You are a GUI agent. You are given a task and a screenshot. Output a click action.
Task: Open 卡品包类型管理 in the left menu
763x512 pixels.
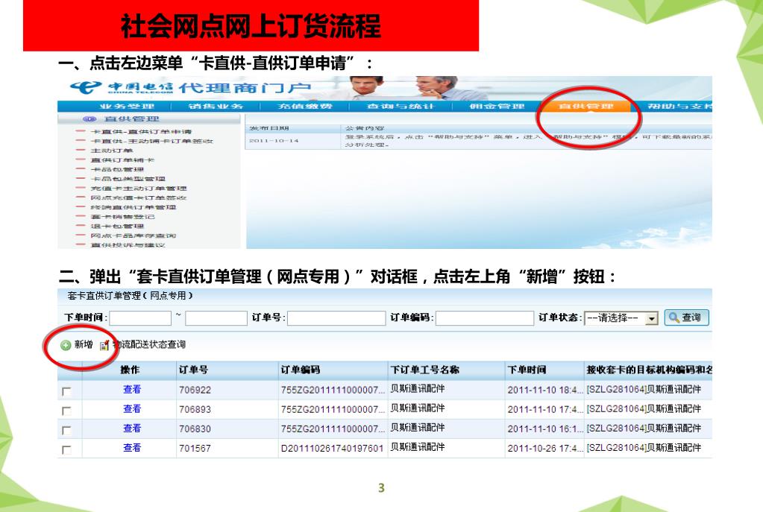tap(128, 179)
